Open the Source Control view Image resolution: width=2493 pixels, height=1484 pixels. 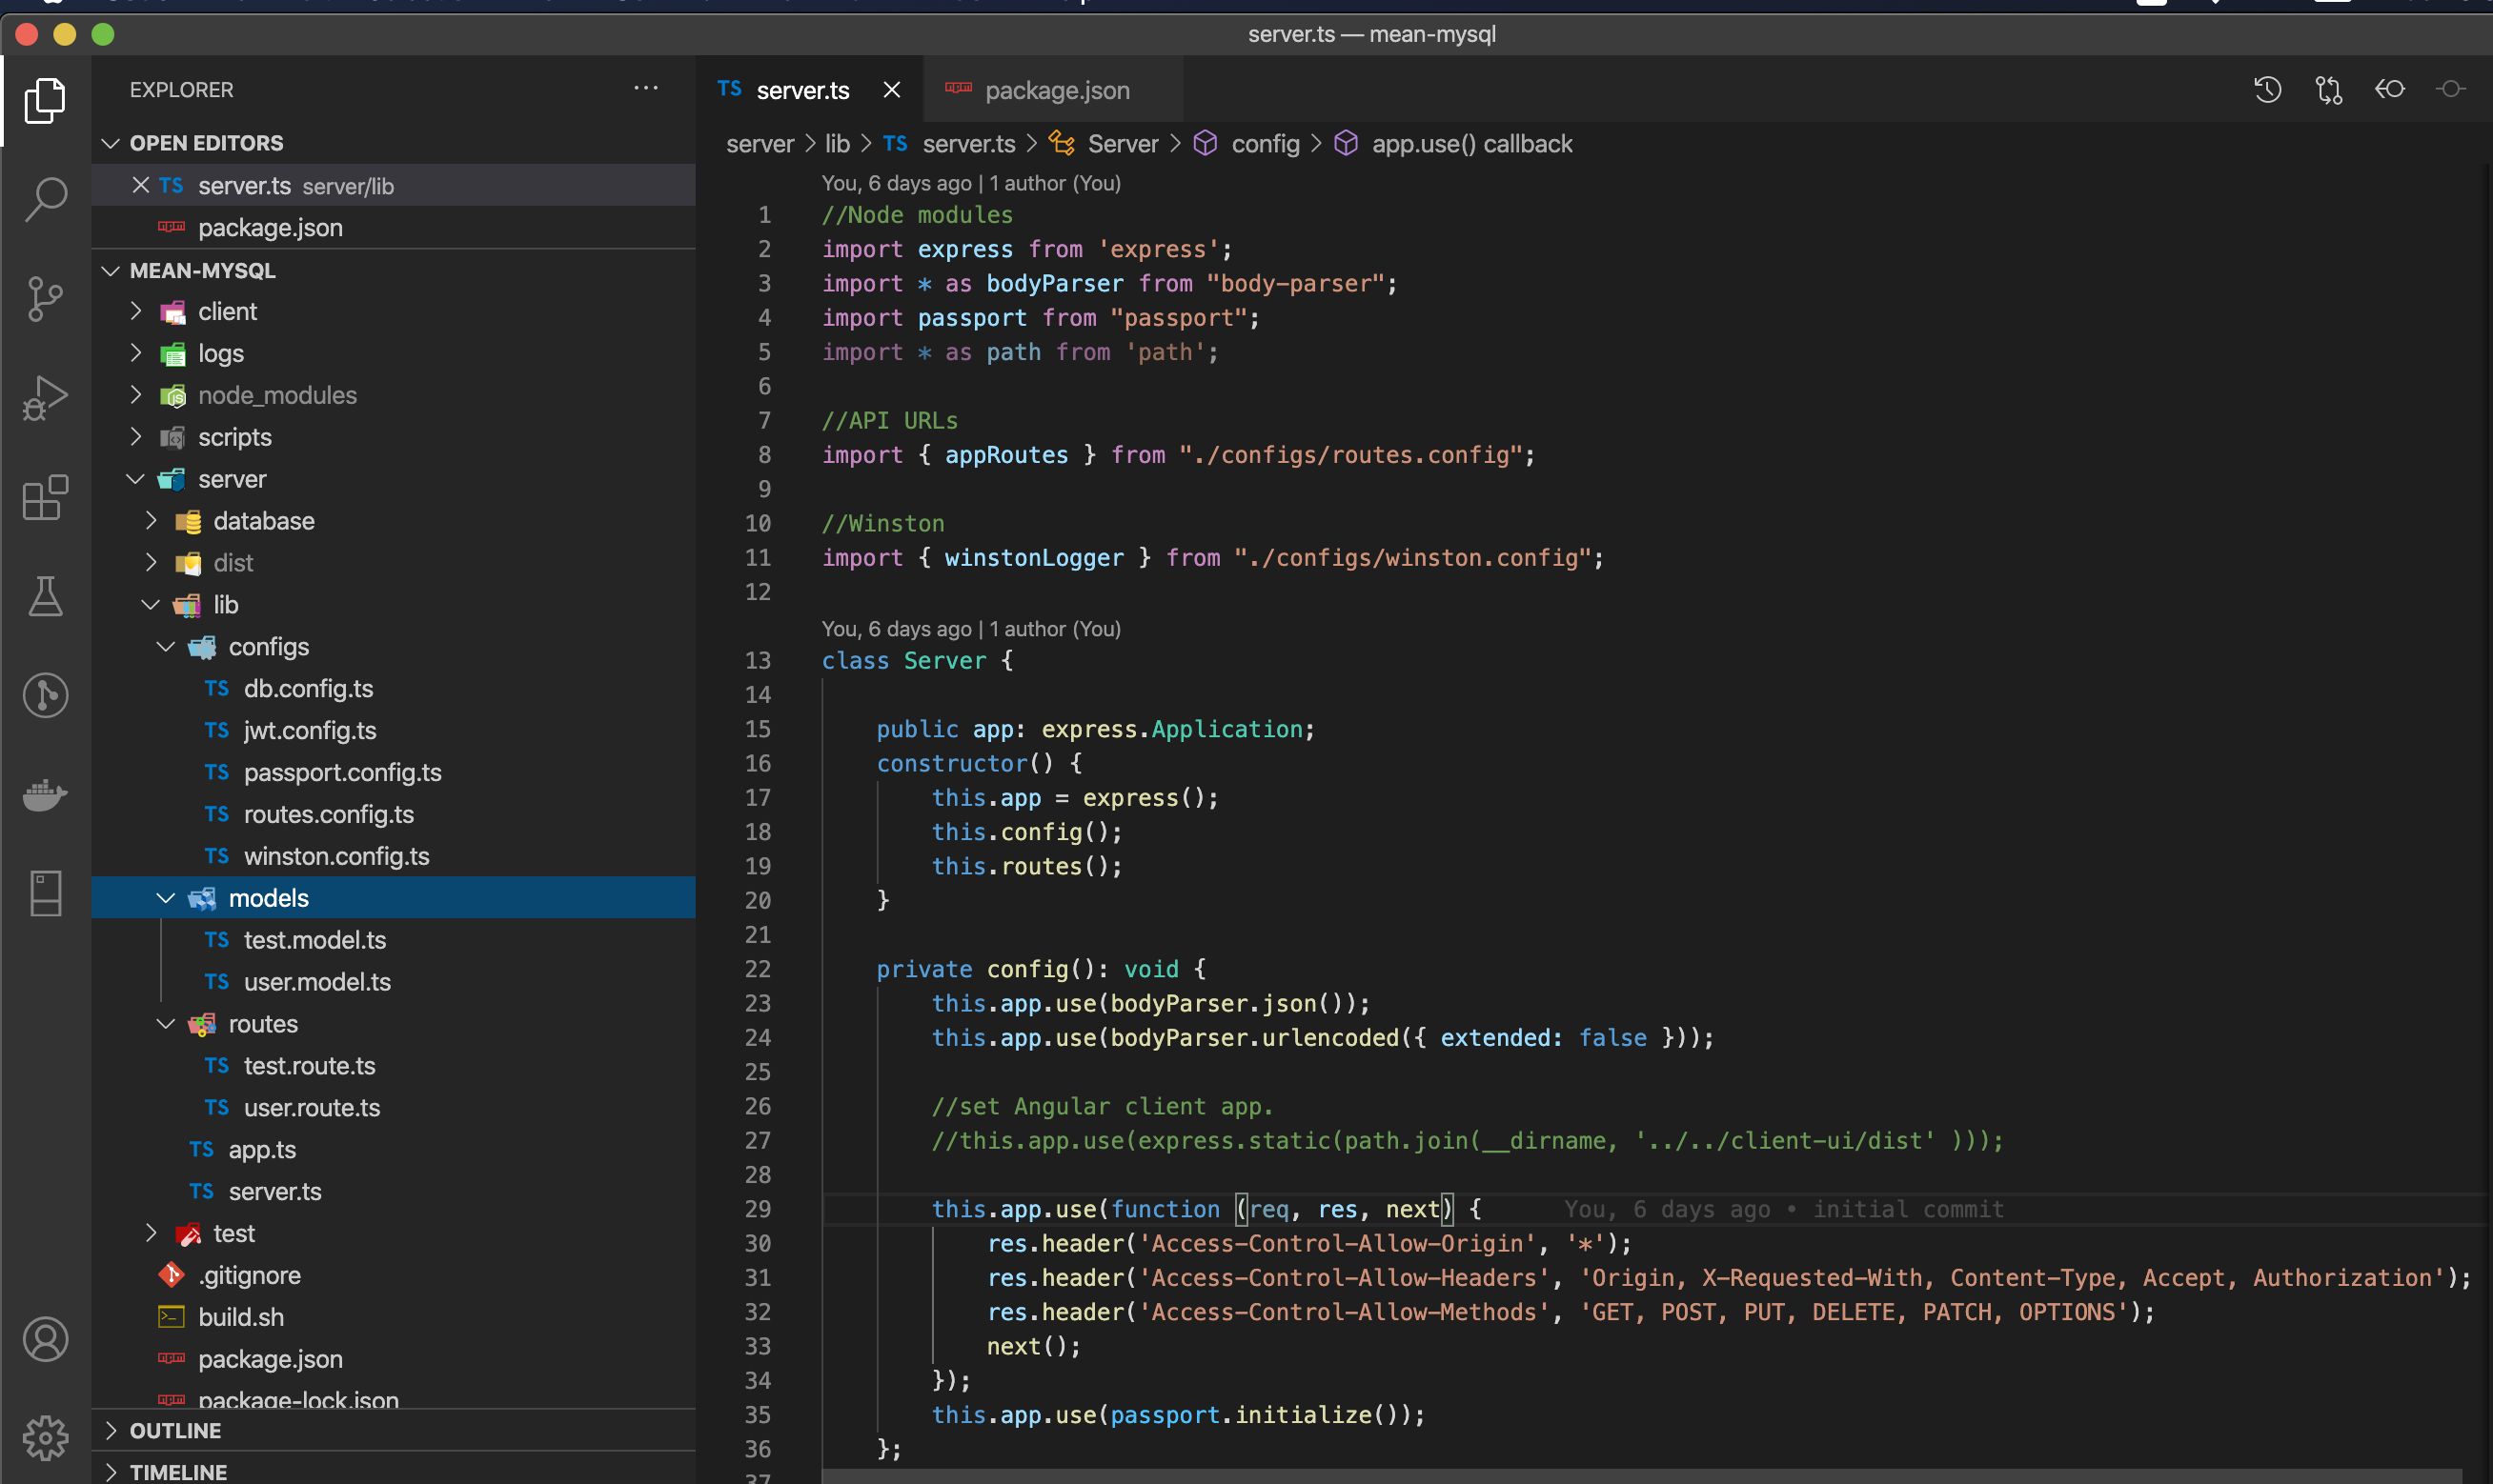(45, 298)
